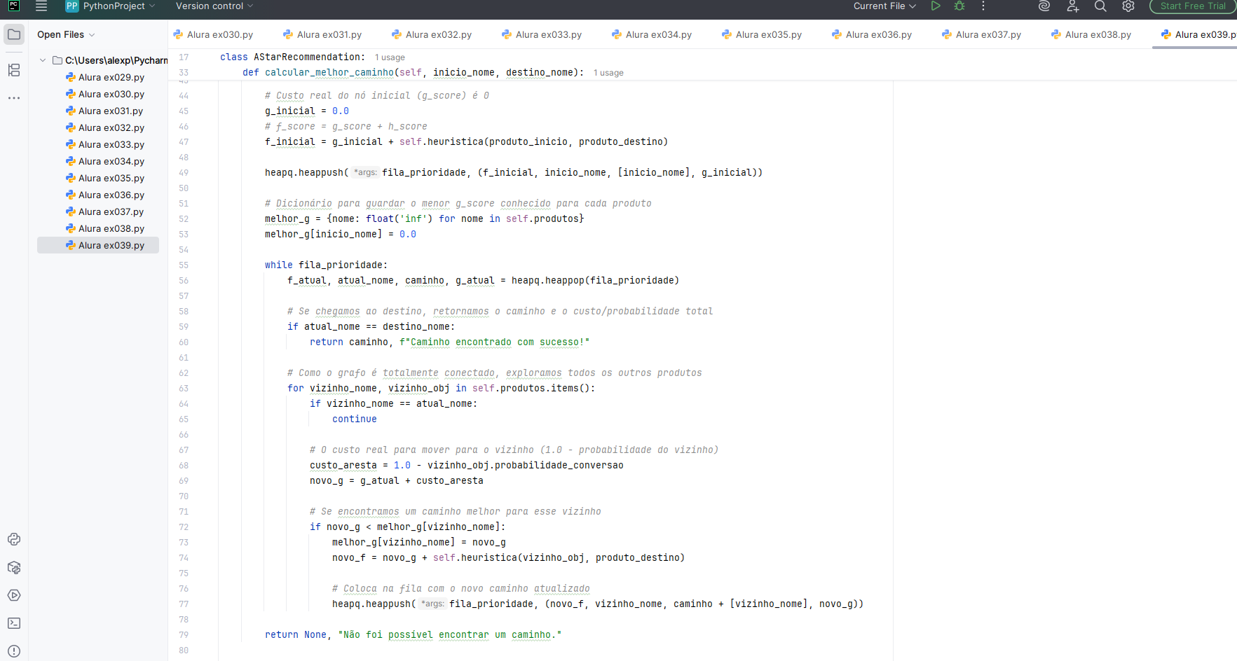Click the 'continue' statement on line 65
1237x661 pixels.
355,419
